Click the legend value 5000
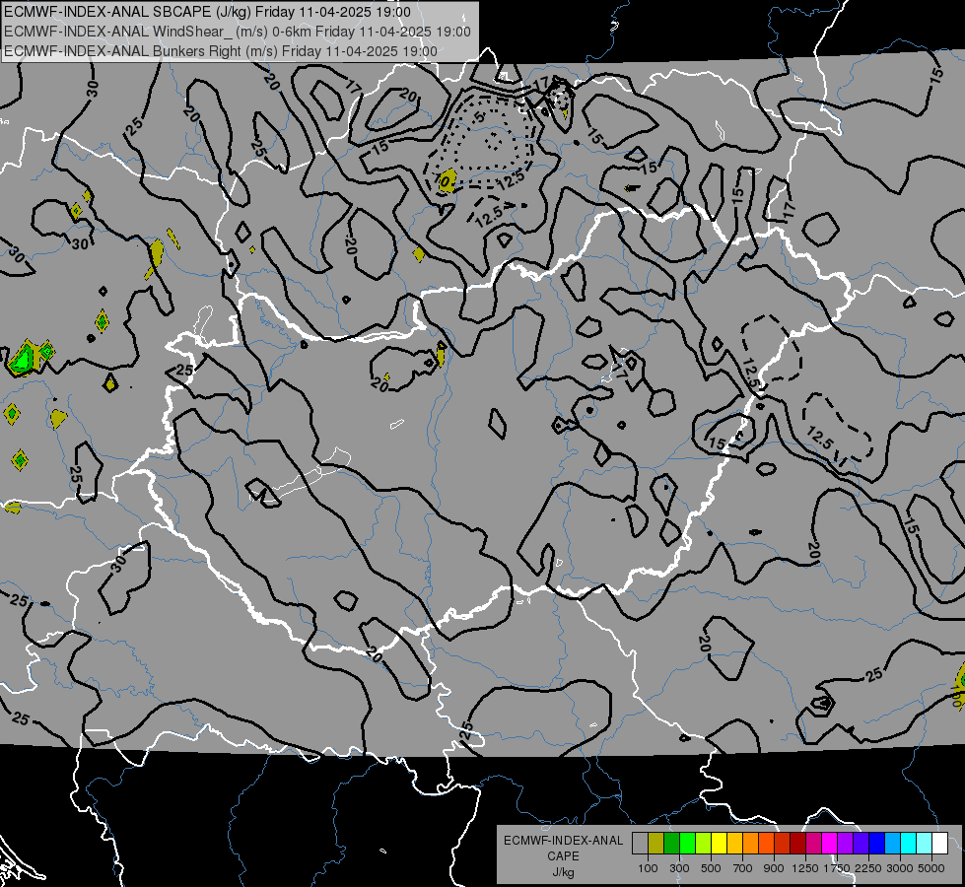965x887 pixels. coord(931,868)
